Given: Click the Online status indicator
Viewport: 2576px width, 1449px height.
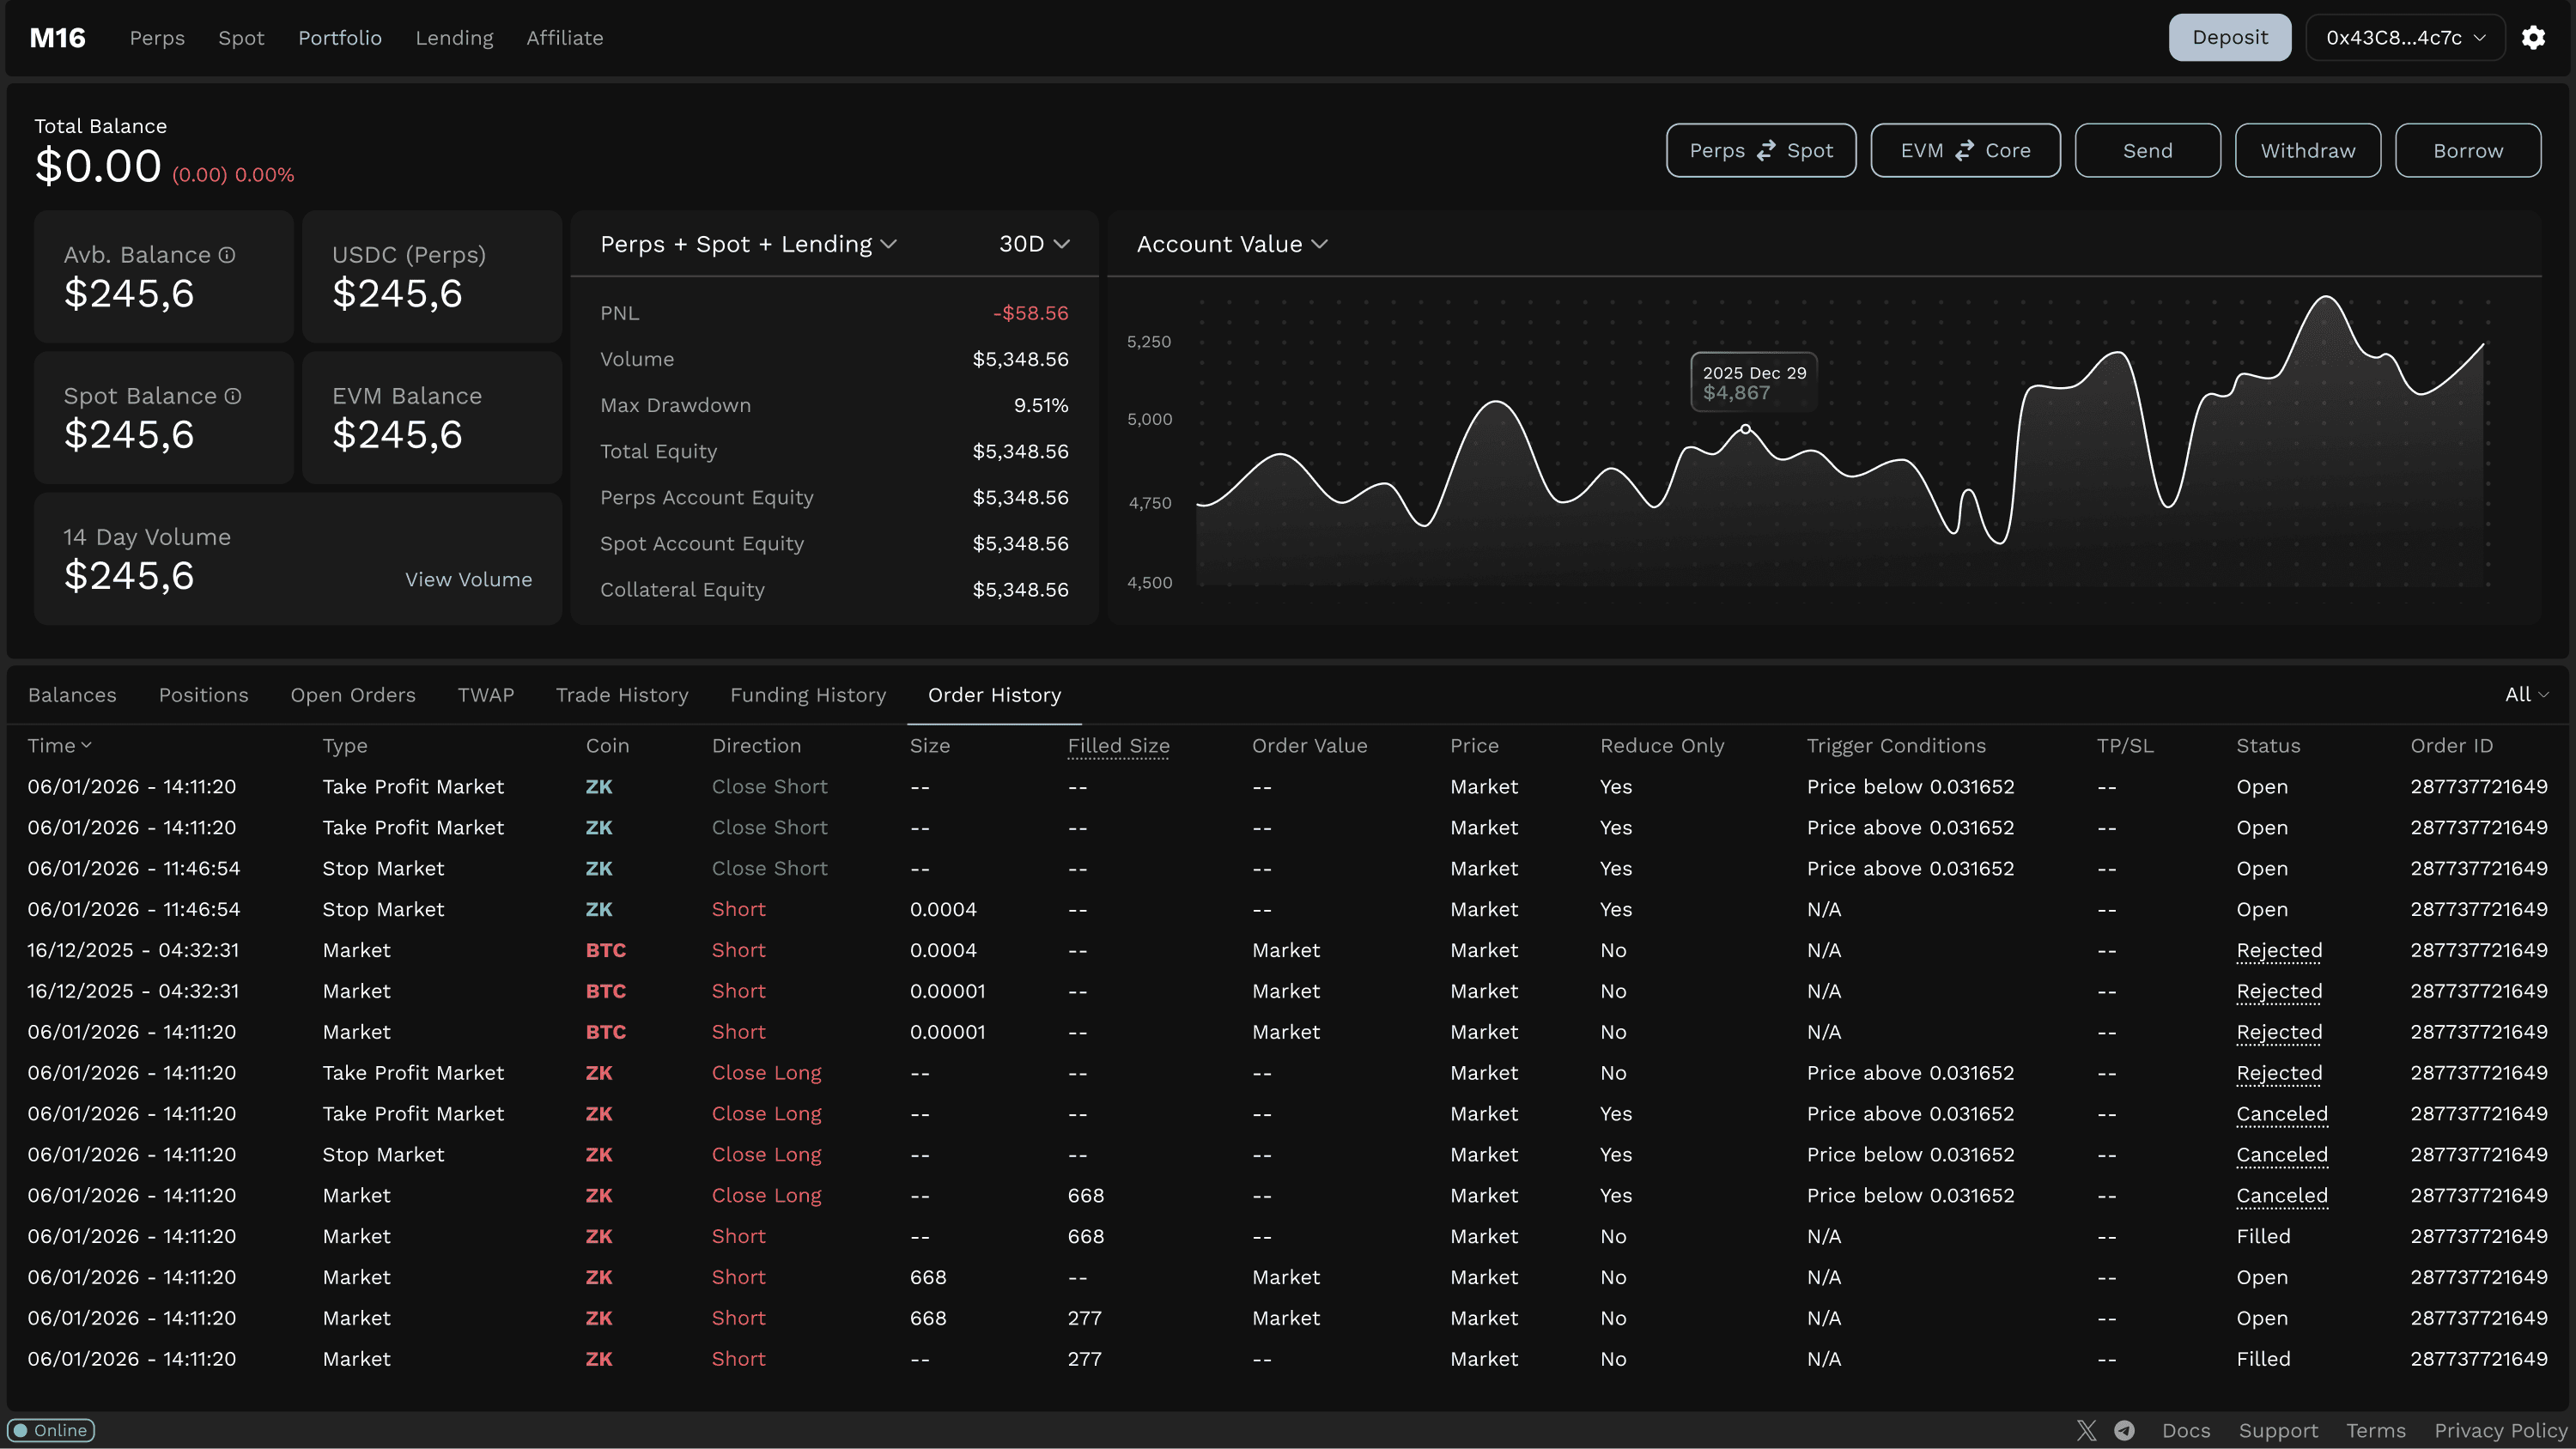Looking at the screenshot, I should click(x=51, y=1430).
